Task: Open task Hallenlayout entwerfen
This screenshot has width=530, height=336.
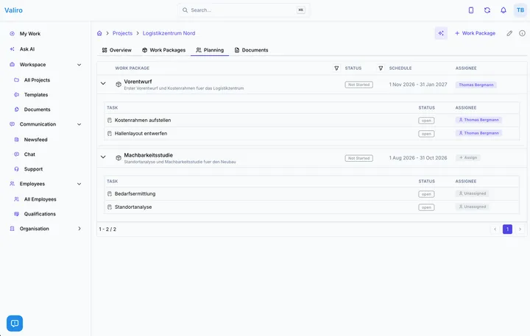Action: [141, 133]
